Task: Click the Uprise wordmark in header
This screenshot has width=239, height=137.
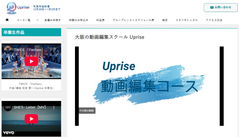Action: click(23, 7)
